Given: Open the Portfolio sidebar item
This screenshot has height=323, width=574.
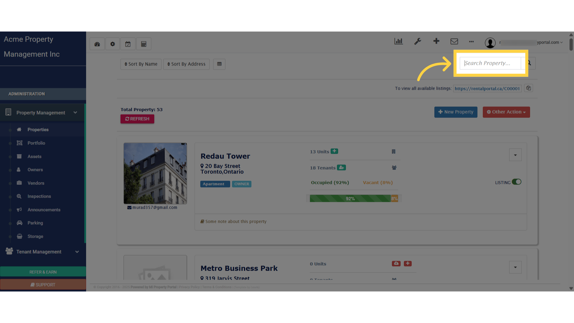Looking at the screenshot, I should 36,143.
